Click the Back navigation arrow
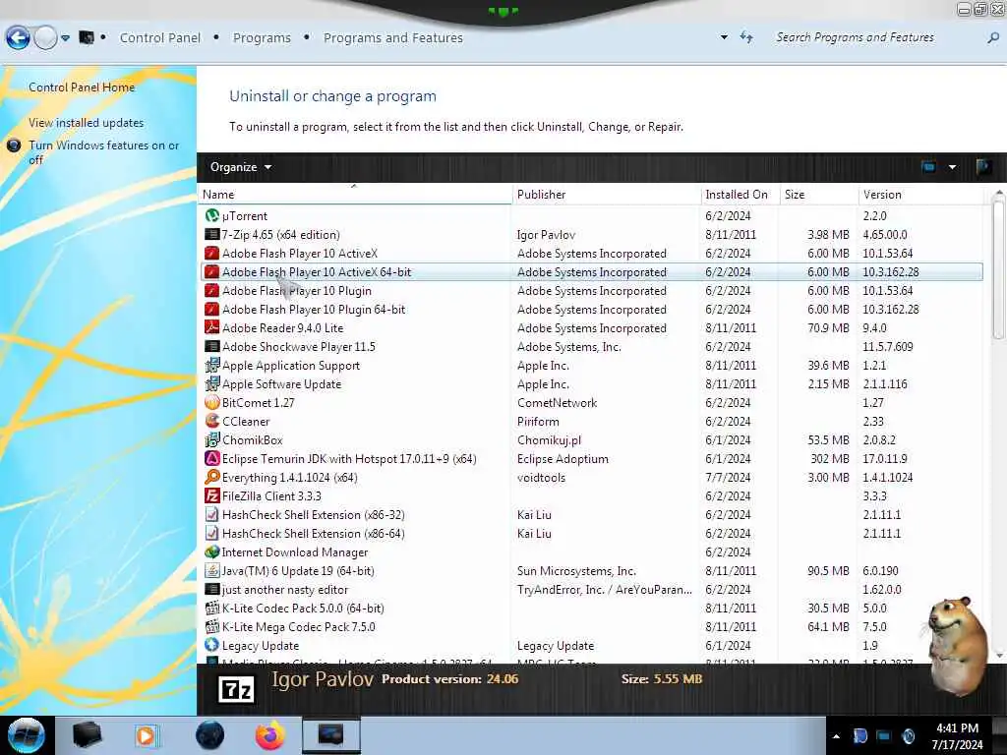Viewport: 1007px width, 755px height. 18,38
